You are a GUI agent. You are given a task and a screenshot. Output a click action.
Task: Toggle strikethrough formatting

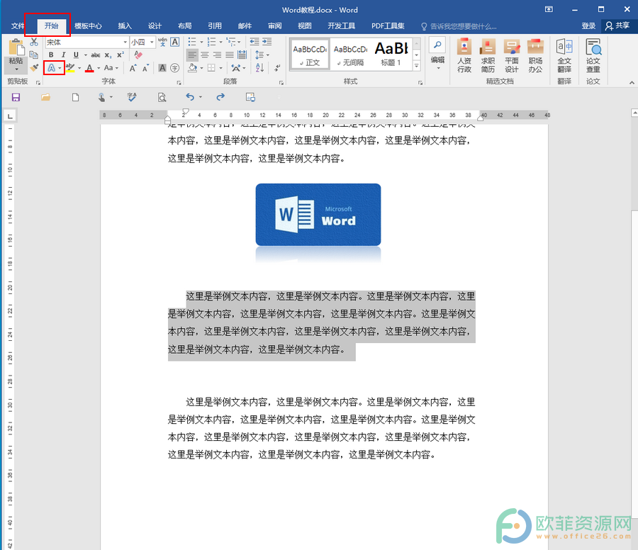click(96, 55)
